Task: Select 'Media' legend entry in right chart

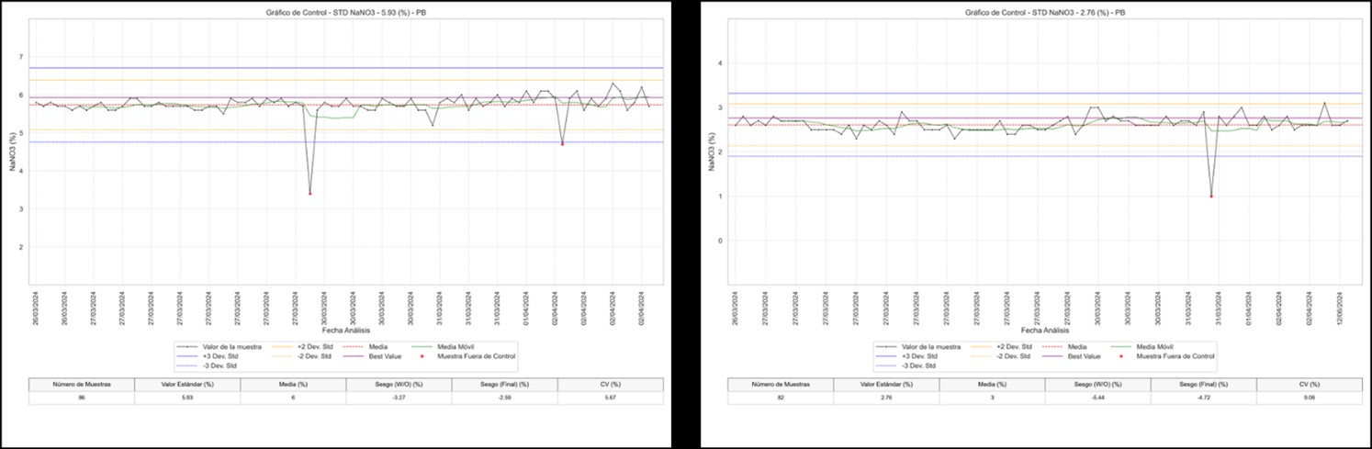Action: [1064, 347]
